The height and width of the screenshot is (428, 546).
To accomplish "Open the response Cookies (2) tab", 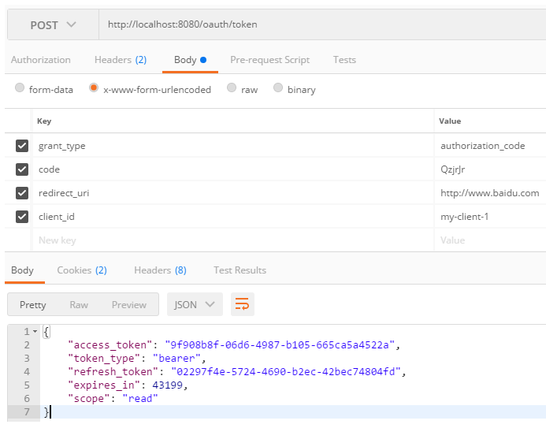I will (82, 270).
